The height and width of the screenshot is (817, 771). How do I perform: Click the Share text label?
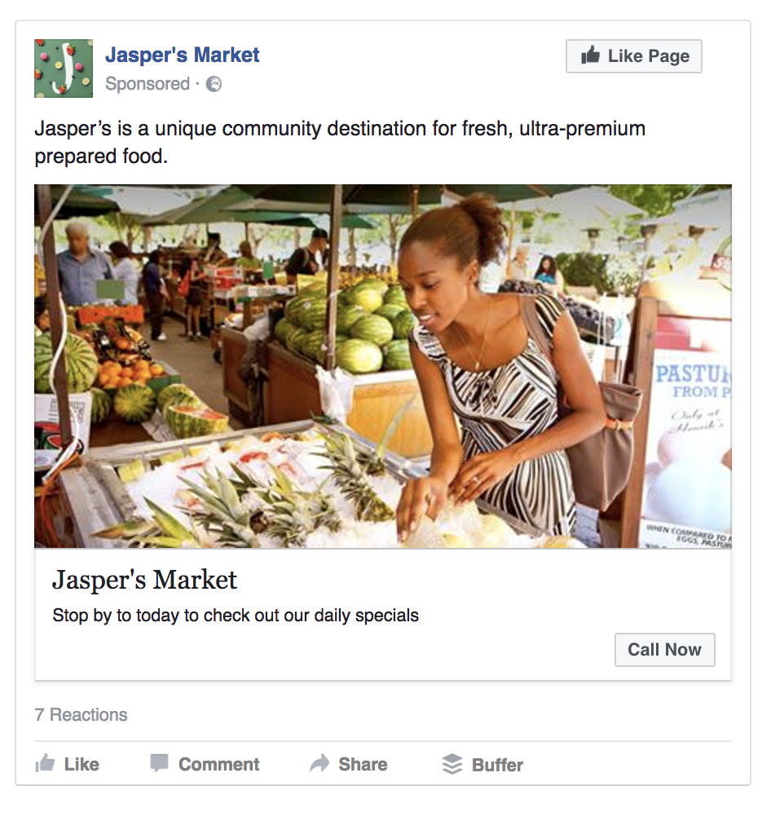click(363, 765)
